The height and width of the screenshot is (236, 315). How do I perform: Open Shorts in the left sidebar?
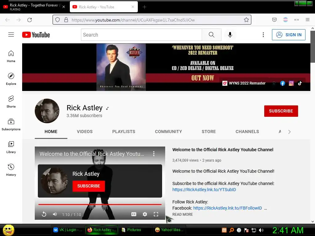click(11, 102)
